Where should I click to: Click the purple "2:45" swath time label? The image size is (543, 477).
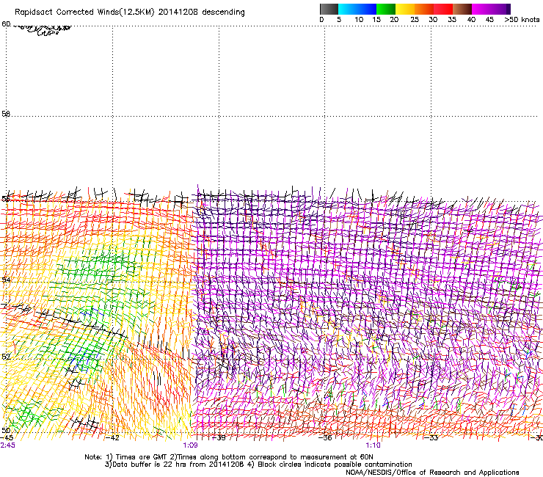pyautogui.click(x=7, y=445)
